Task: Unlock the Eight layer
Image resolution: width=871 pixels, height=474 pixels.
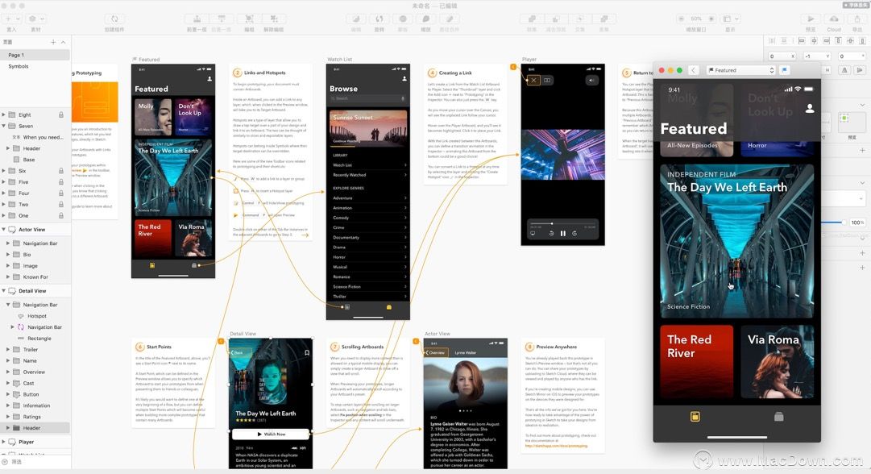Action: click(x=61, y=115)
